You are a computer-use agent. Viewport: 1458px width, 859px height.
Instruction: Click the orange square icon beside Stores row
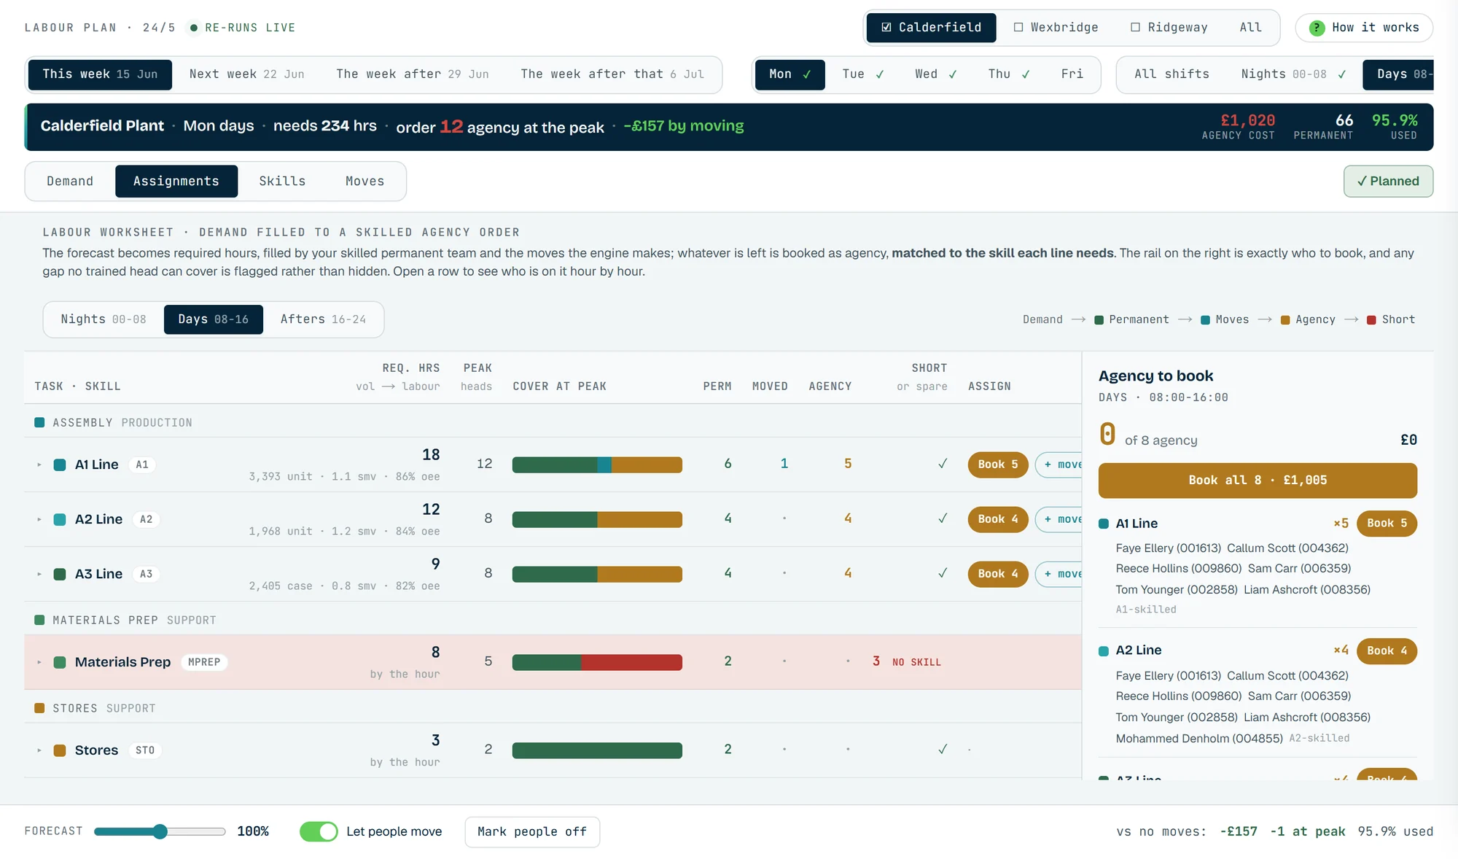pyautogui.click(x=60, y=750)
